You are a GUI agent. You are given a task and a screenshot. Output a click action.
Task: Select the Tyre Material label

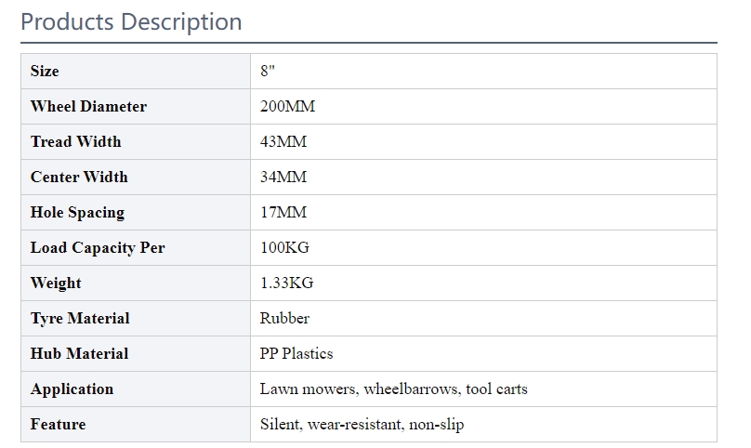(80, 319)
